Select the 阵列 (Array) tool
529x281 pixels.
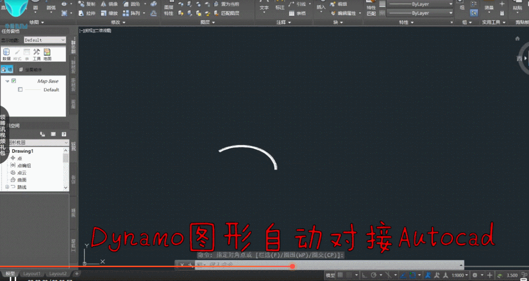click(x=132, y=13)
